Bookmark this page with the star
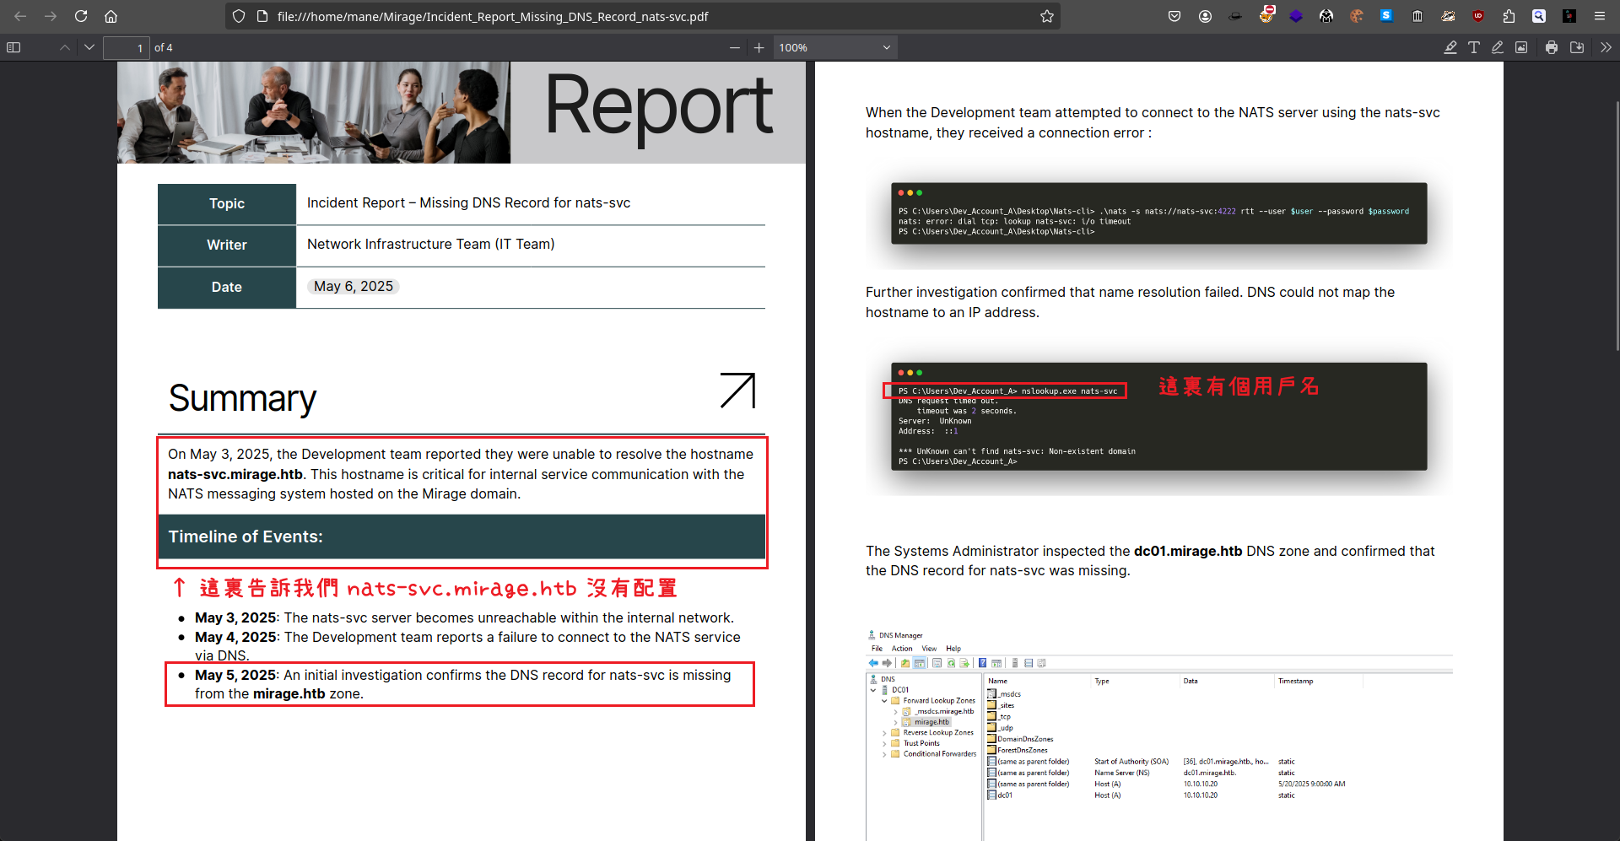1620x841 pixels. [x=1047, y=16]
